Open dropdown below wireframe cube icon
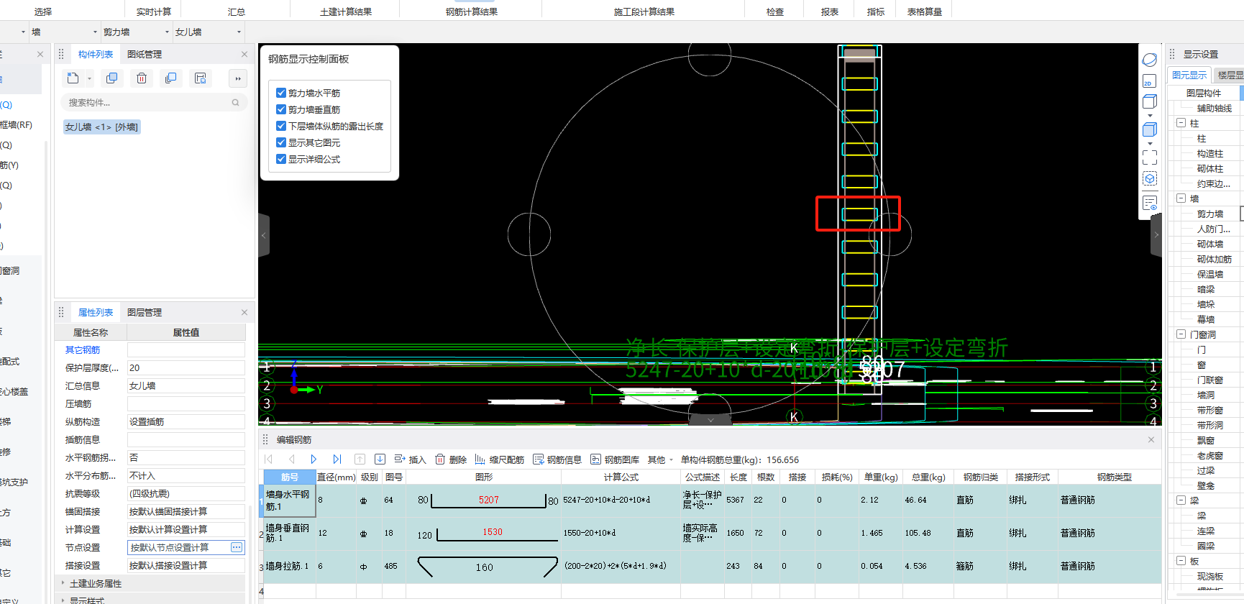This screenshot has width=1244, height=604. (1150, 116)
